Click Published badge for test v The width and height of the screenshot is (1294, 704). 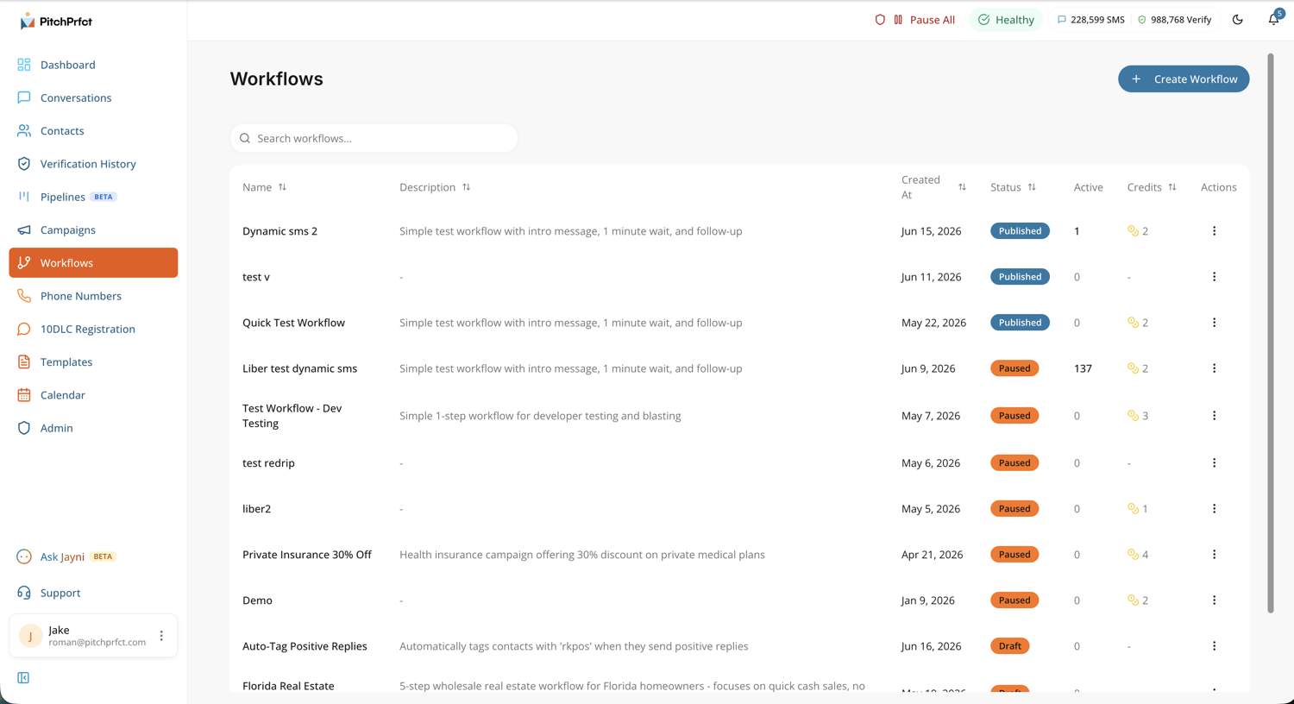[x=1020, y=277]
